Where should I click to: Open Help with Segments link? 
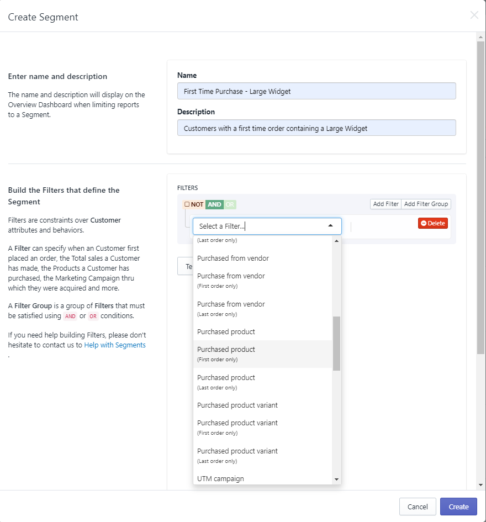point(115,345)
